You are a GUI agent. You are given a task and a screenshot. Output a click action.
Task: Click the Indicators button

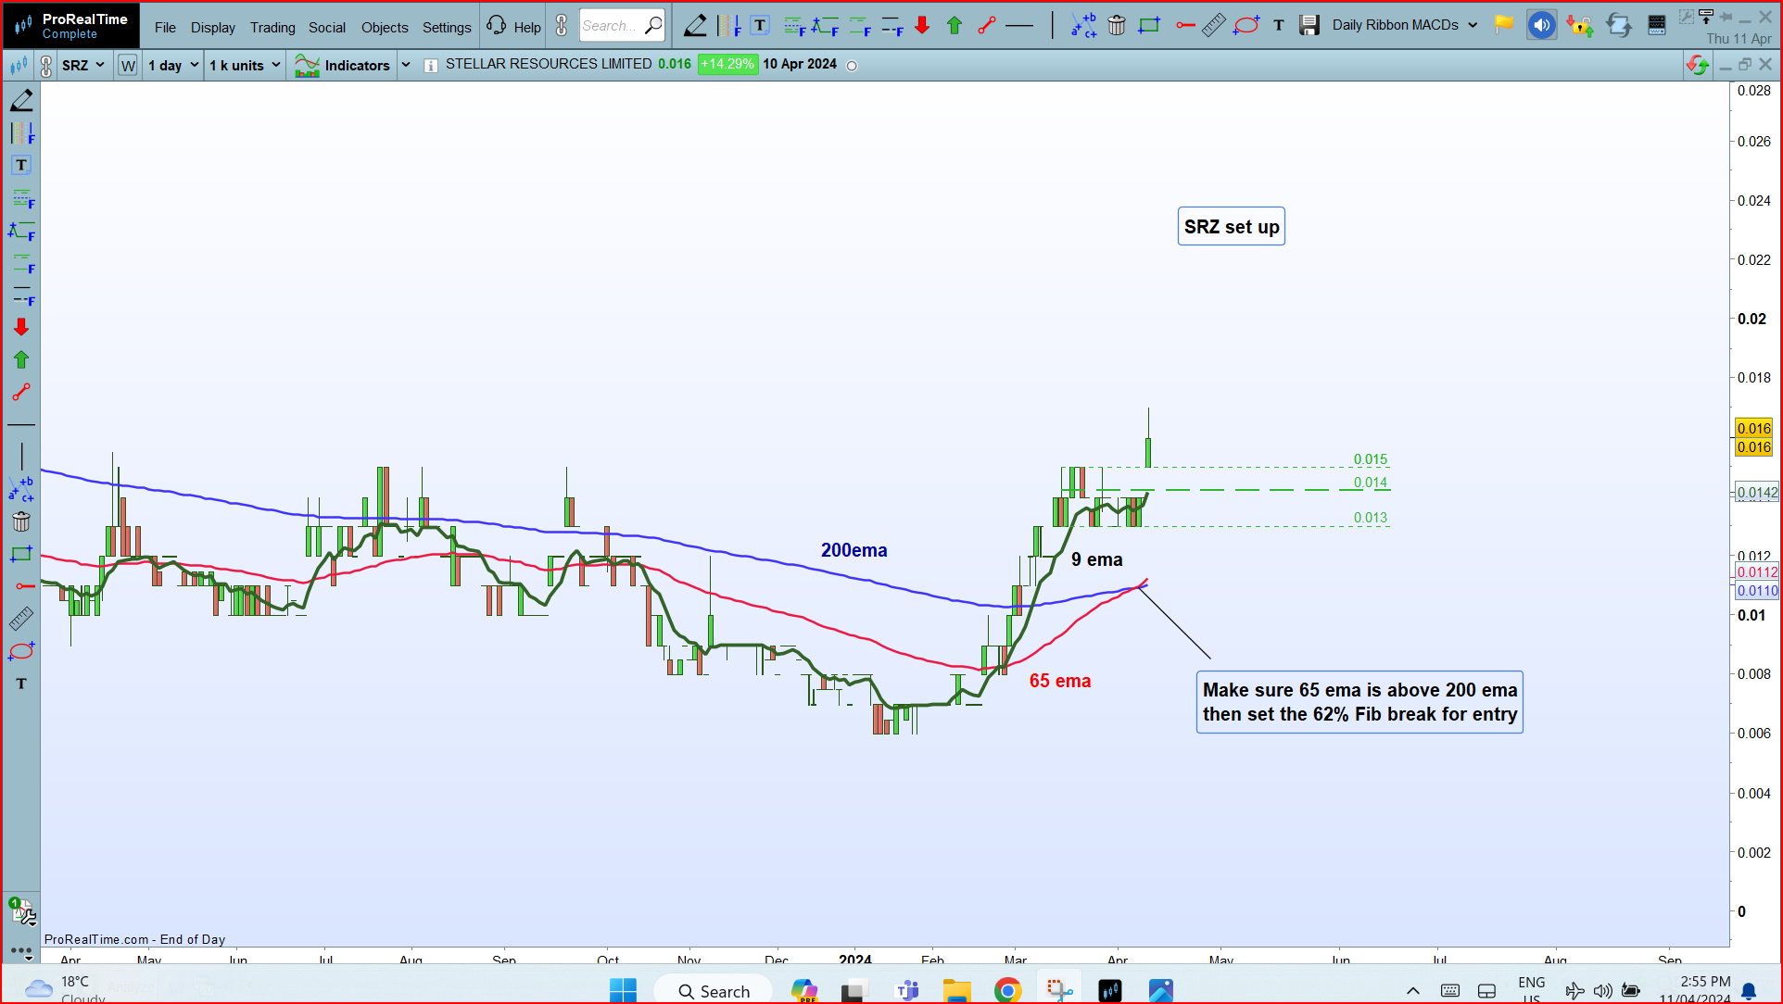coord(343,65)
